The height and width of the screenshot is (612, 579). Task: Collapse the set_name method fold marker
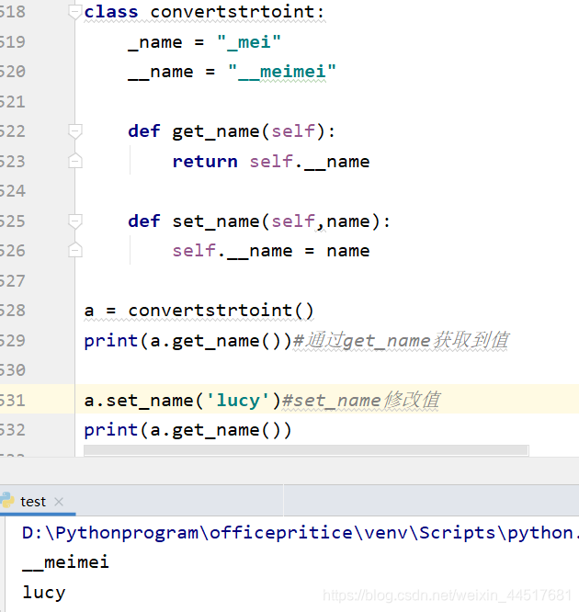coord(75,221)
